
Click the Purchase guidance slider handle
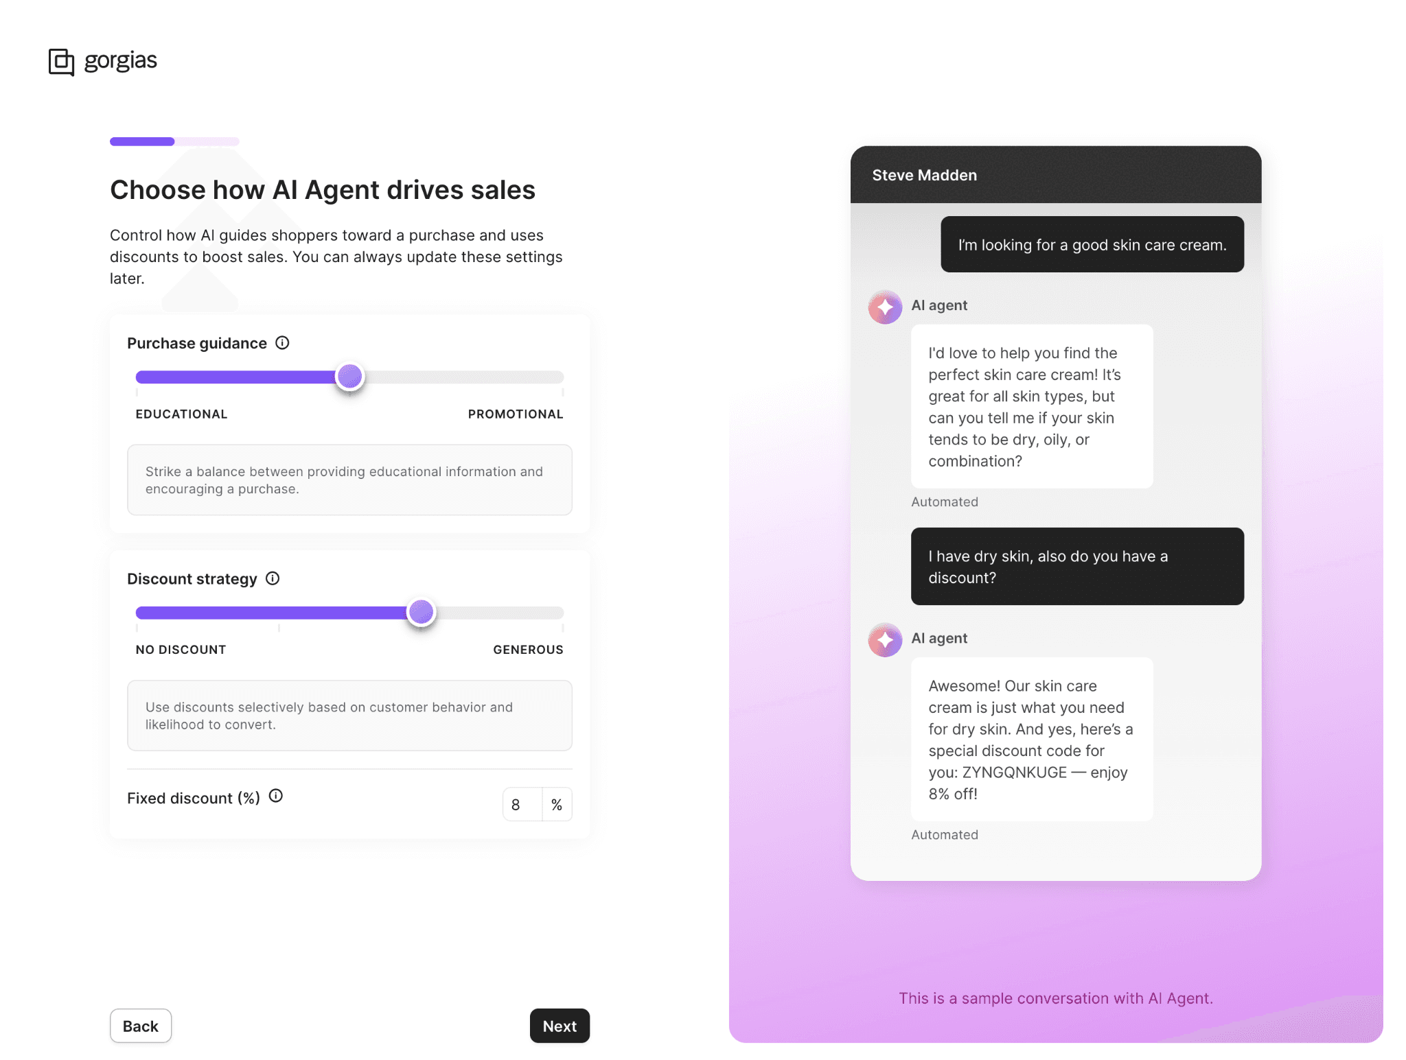tap(350, 377)
